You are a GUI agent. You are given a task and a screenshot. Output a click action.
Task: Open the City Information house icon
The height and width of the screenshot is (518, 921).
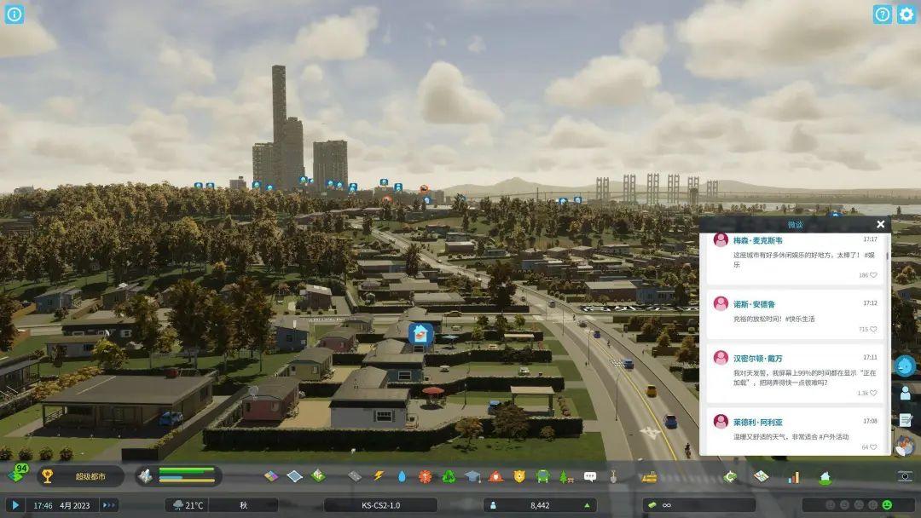click(x=825, y=478)
